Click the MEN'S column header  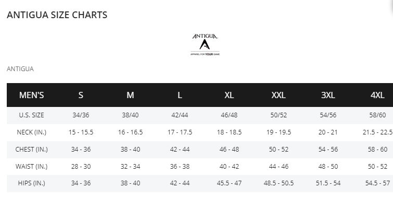(32, 95)
